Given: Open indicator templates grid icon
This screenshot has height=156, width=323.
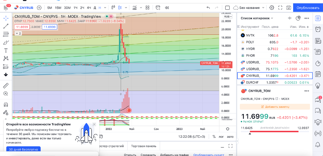Looking at the screenshot, I should pyautogui.click(x=147, y=8).
